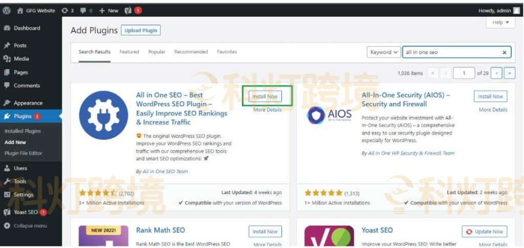
Task: Go to next page of results
Action: pyautogui.click(x=496, y=73)
